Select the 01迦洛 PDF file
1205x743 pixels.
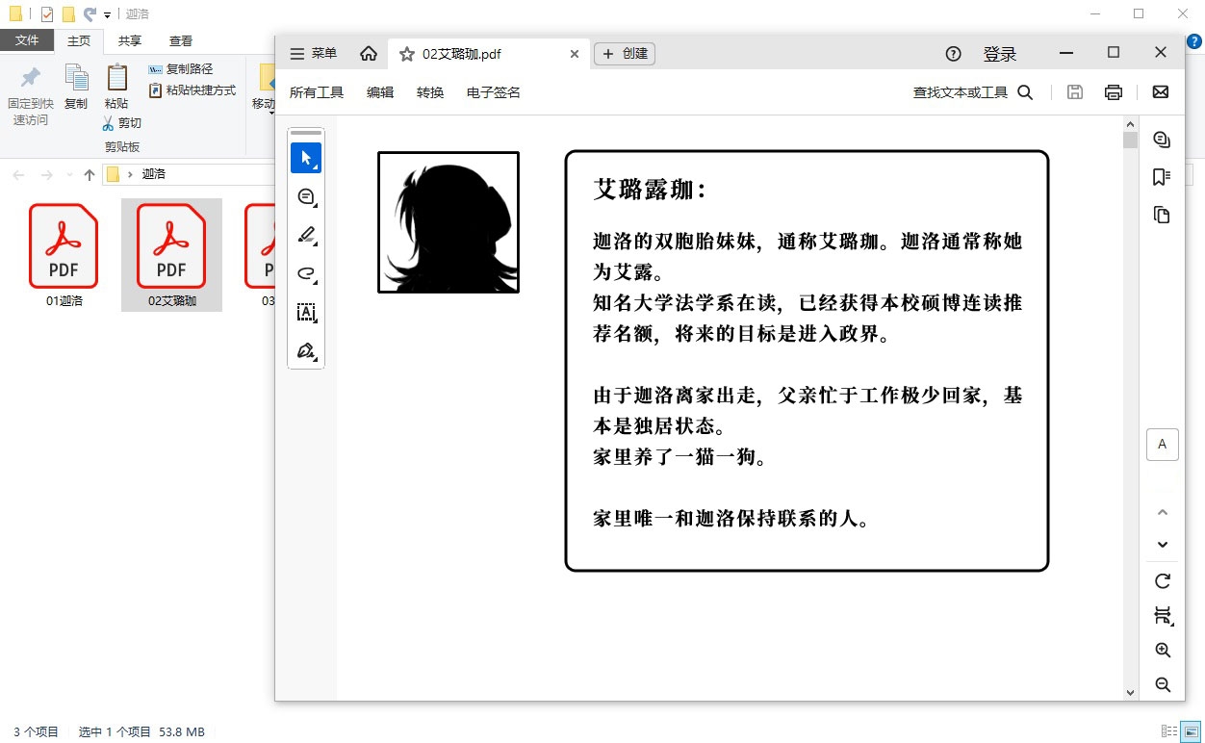(64, 256)
